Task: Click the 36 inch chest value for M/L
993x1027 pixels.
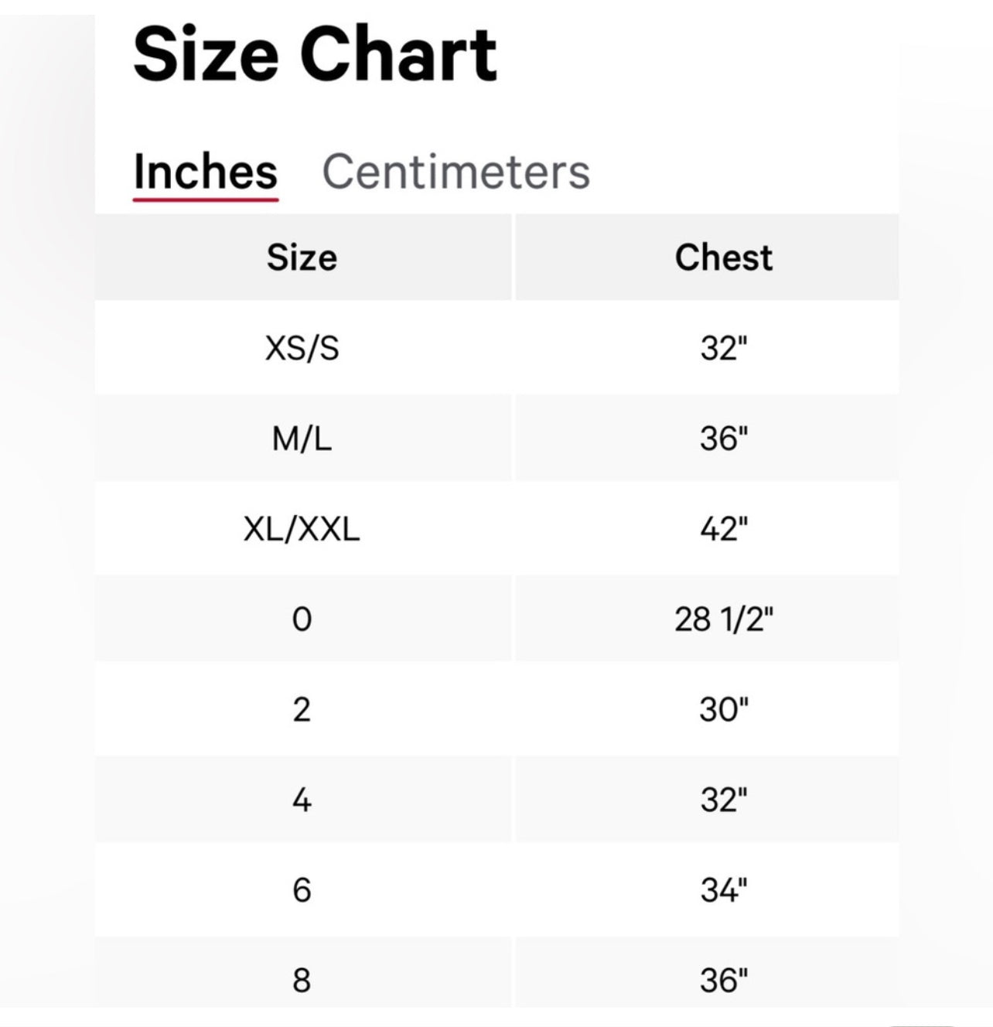Action: click(x=722, y=437)
